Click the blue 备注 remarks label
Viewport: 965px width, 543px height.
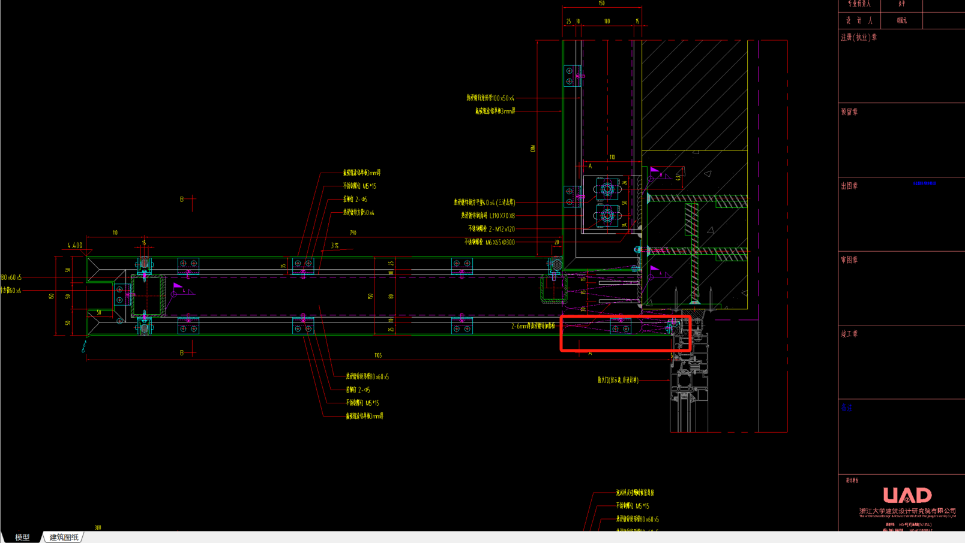click(847, 408)
